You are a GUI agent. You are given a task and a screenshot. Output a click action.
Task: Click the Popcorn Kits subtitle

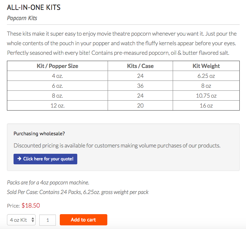click(22, 18)
